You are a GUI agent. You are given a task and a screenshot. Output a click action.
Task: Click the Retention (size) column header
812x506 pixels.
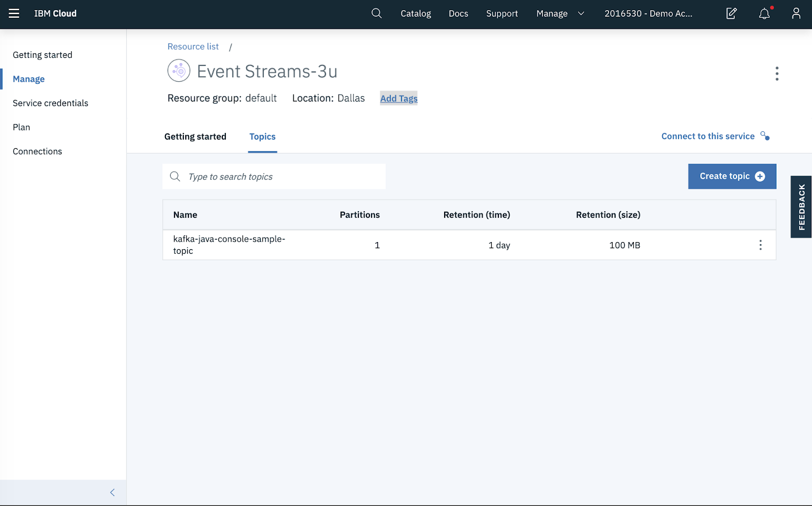(x=608, y=215)
